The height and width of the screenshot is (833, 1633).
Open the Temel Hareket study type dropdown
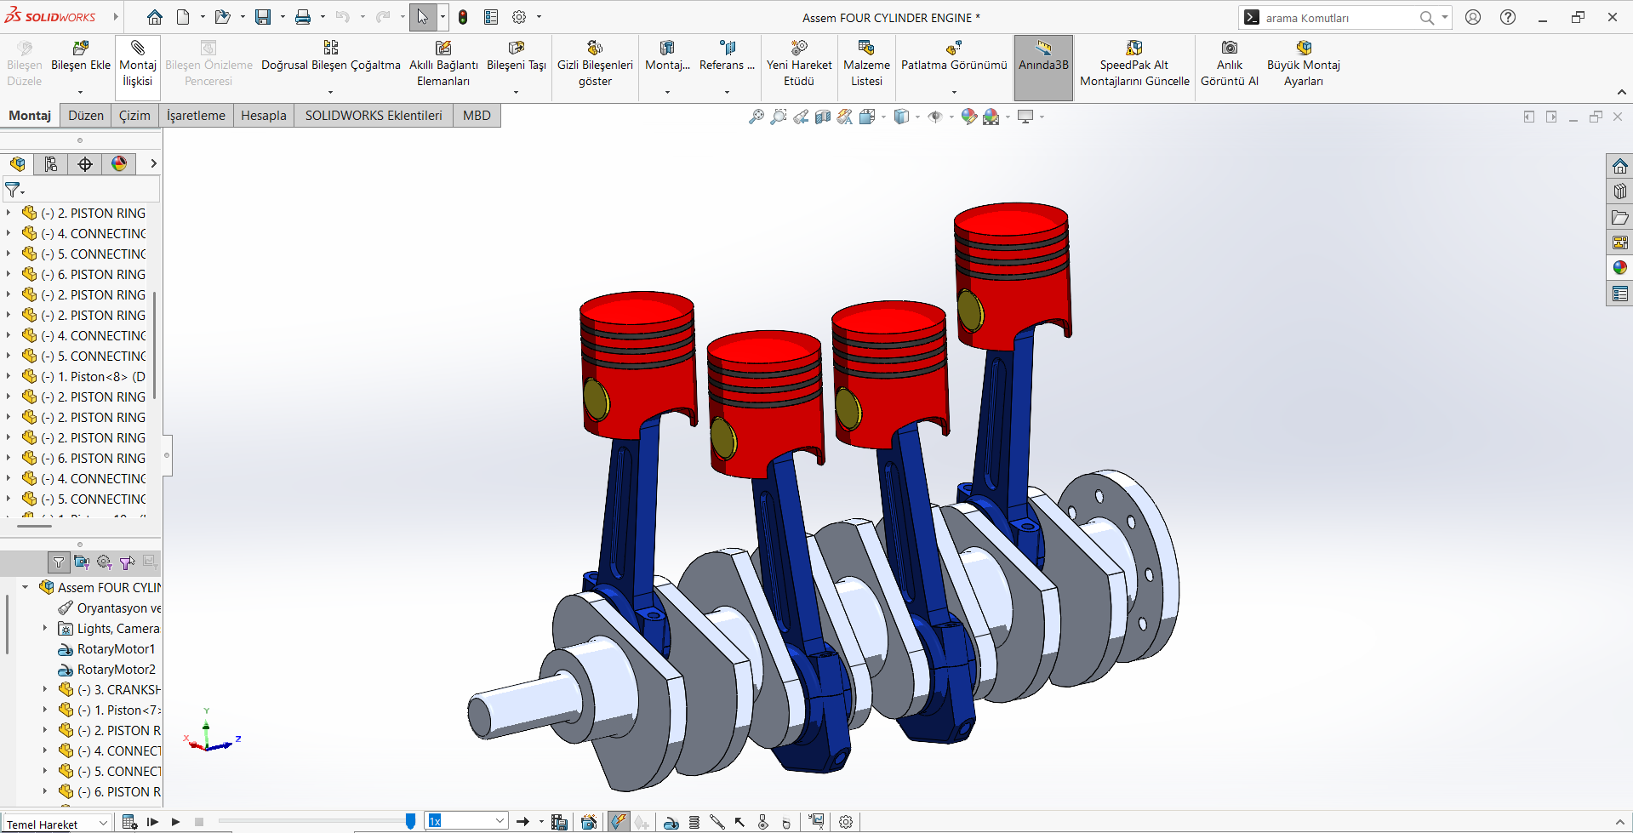(57, 824)
